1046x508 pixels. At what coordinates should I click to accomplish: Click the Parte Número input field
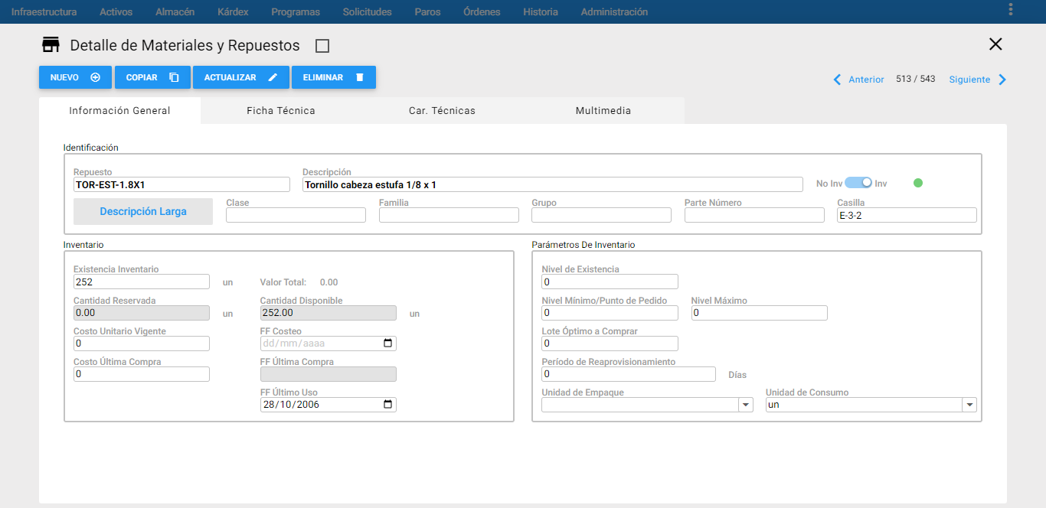click(x=754, y=215)
